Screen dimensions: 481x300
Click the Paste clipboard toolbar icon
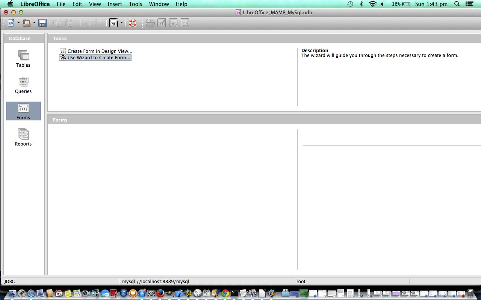pyautogui.click(x=69, y=23)
